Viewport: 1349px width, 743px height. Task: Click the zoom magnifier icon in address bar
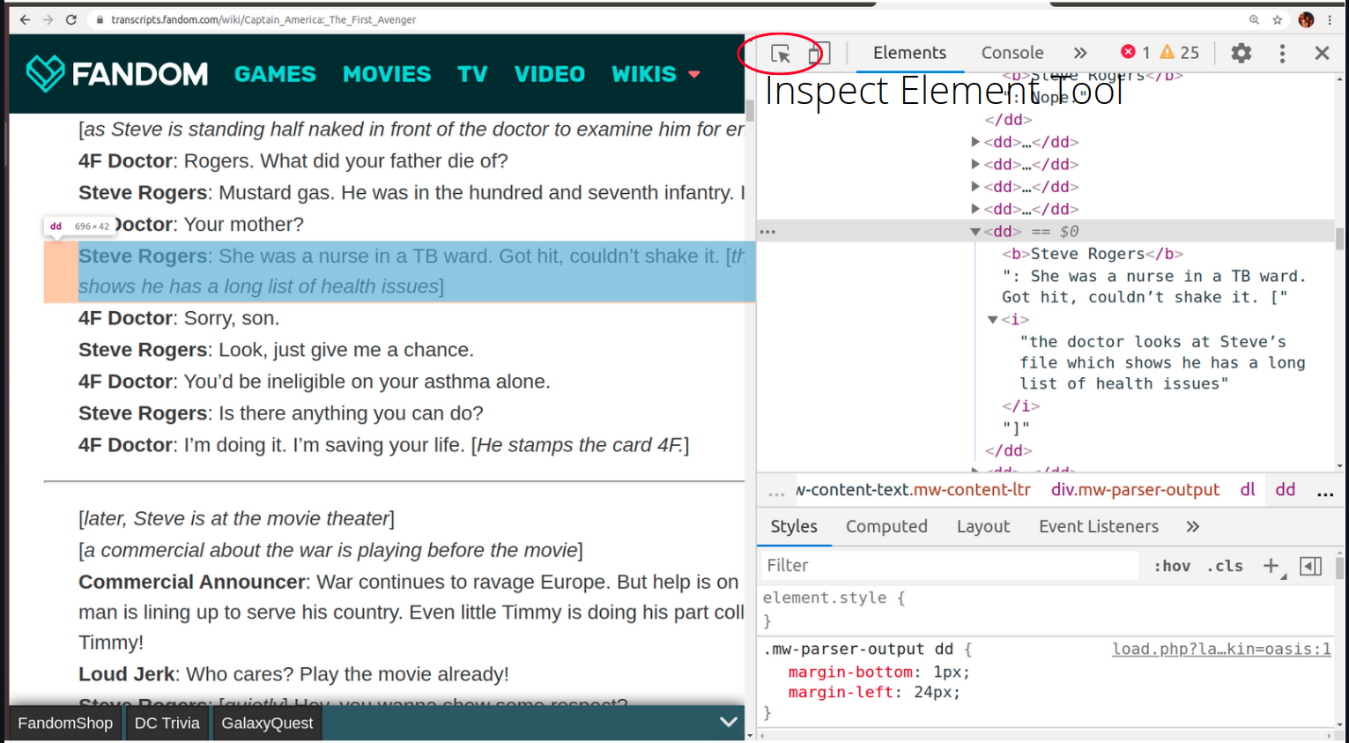click(x=1254, y=19)
